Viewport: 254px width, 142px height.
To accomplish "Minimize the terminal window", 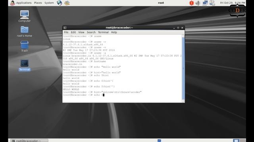I will (x=174, y=28).
